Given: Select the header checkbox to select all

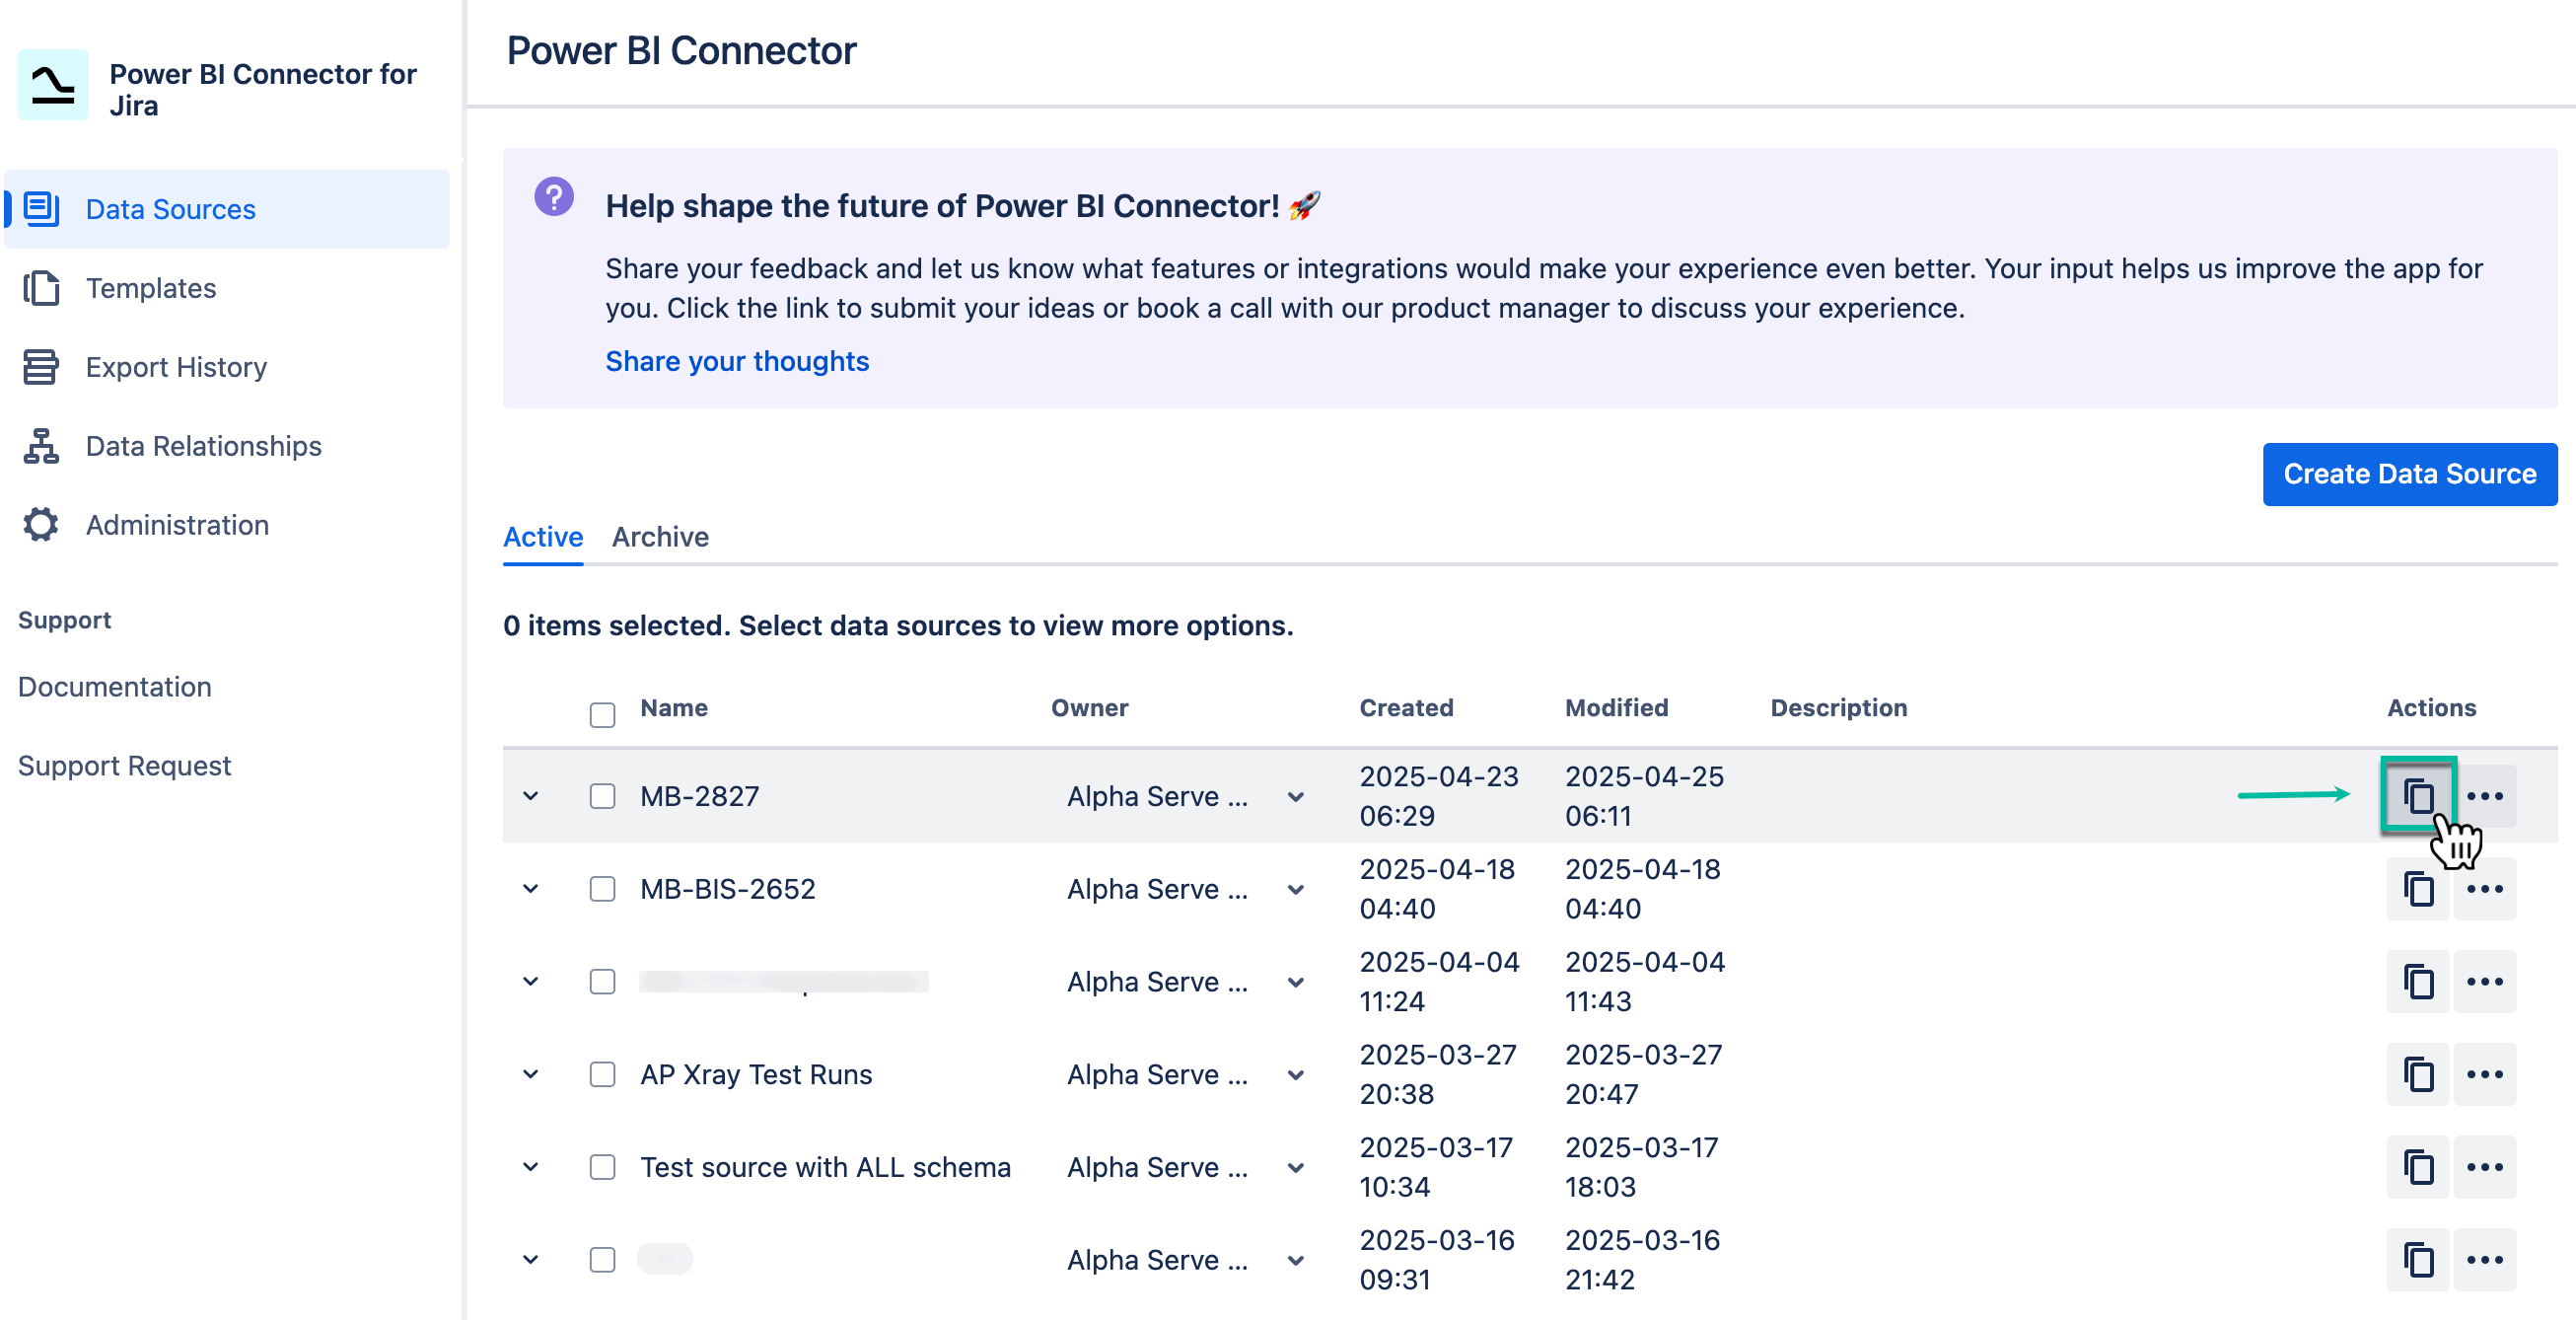Looking at the screenshot, I should pos(602,714).
